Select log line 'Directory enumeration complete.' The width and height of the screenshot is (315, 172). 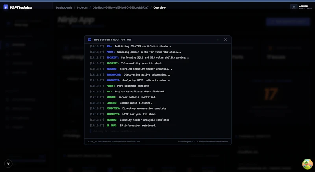tap(145, 109)
